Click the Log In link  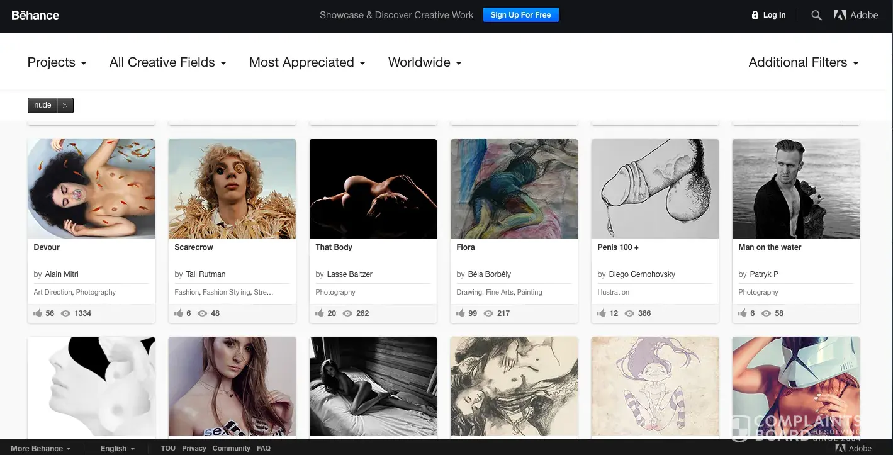coord(774,16)
